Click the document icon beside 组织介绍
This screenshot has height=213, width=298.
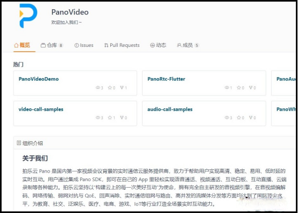pos(19,143)
